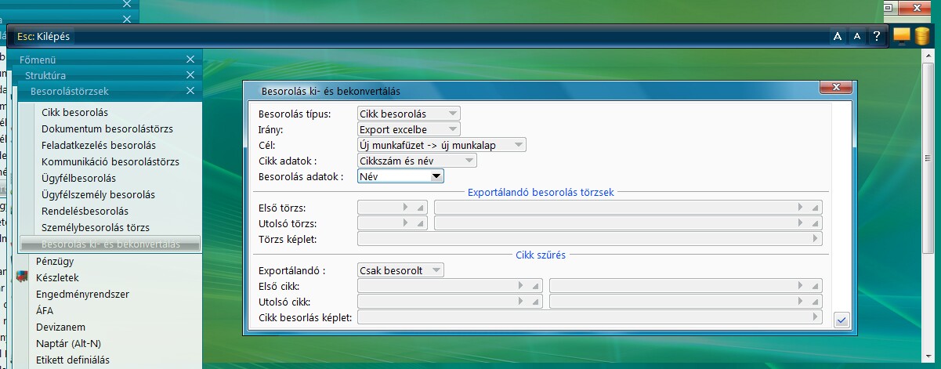Select Cikk besorolás in the menu
Screen dimensions: 941x369
[74, 112]
